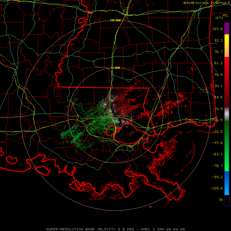Click the -63.1 velocity scale value
The width and height of the screenshot is (231, 231).
pos(217,154)
